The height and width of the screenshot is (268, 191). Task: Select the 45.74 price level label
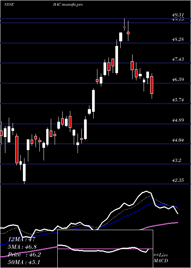(178, 100)
